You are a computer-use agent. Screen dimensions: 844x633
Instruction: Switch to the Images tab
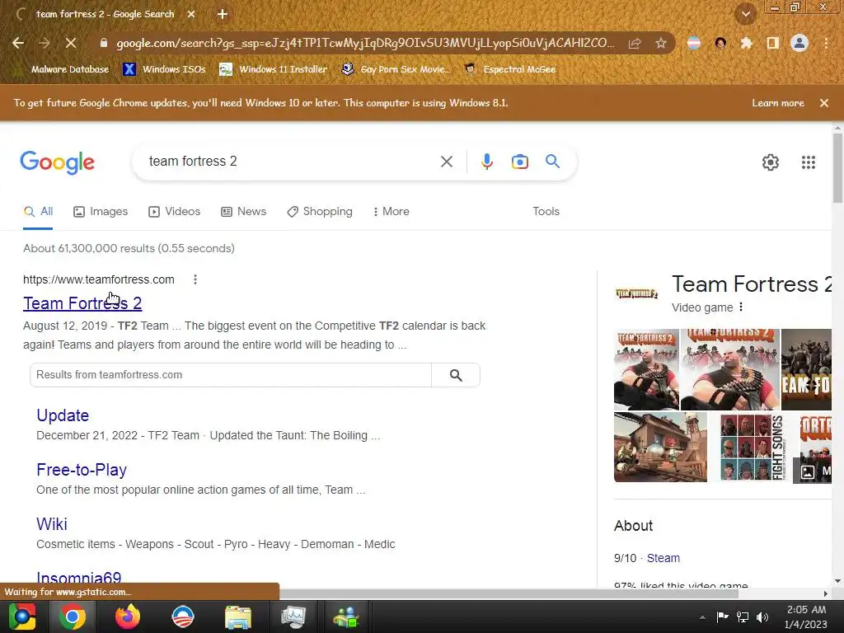click(101, 212)
